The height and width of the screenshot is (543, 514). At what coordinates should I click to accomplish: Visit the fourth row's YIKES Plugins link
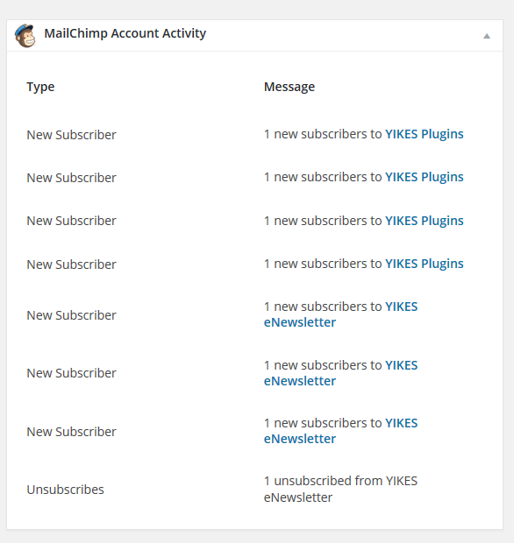point(425,264)
